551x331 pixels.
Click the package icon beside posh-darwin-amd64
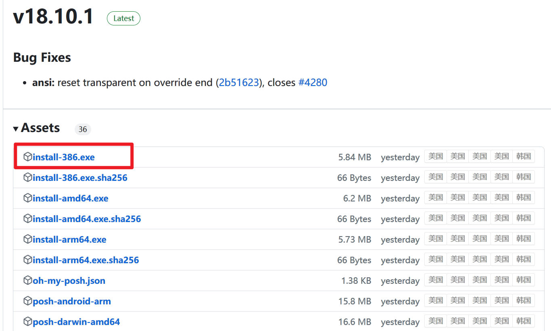[x=27, y=321]
